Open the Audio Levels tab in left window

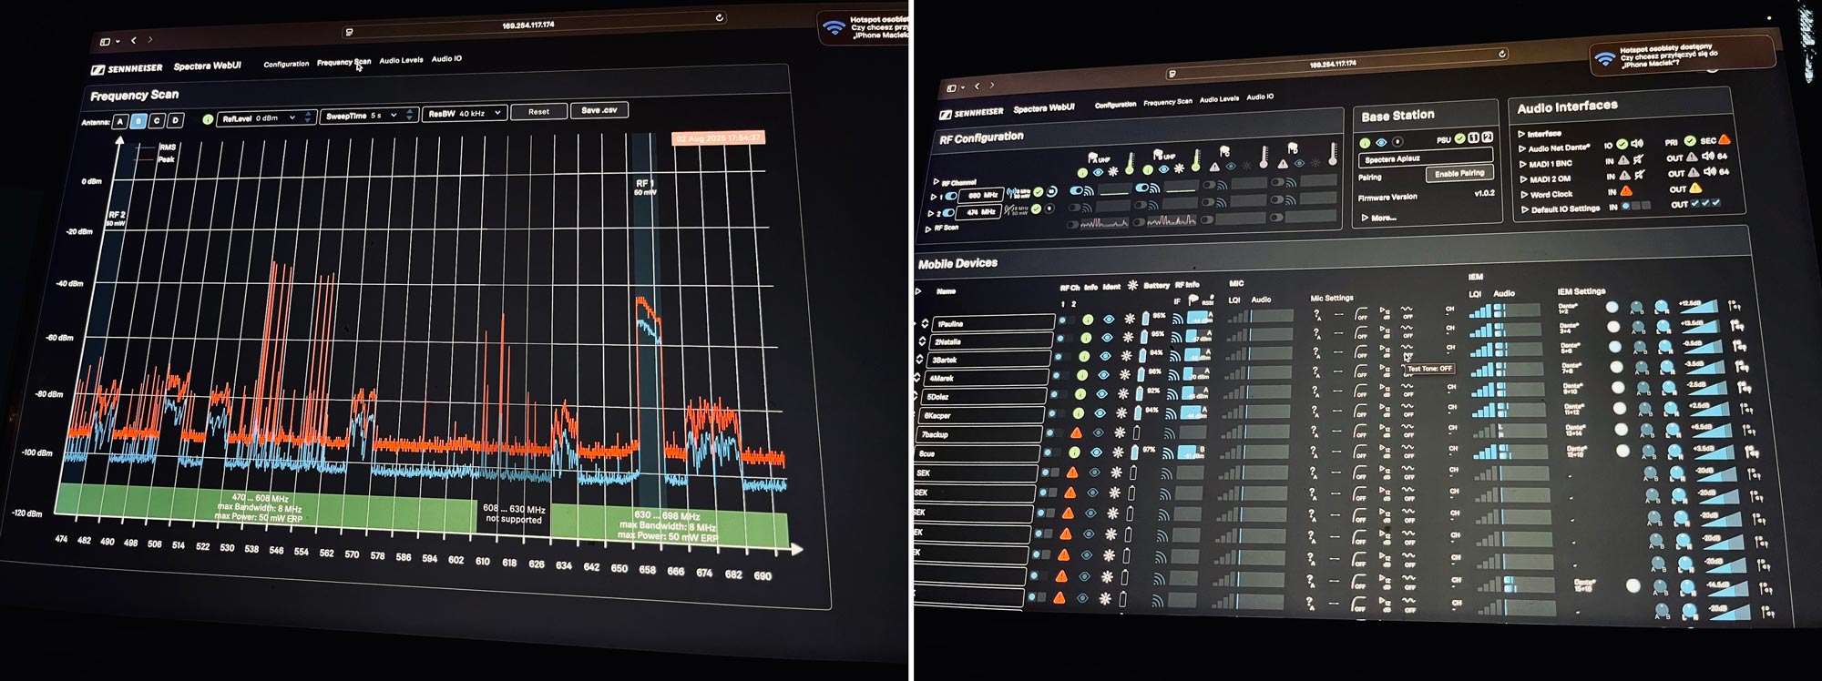pyautogui.click(x=401, y=60)
